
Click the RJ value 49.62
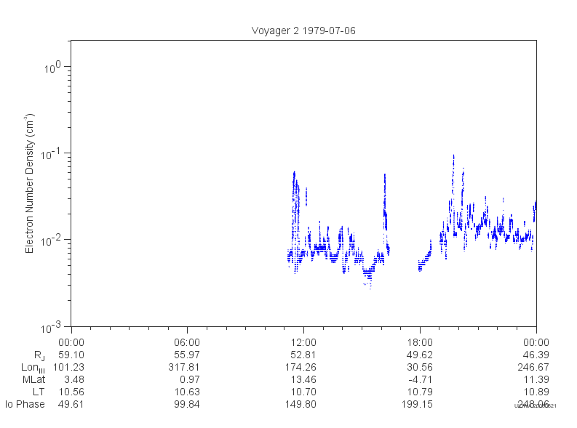pos(420,355)
